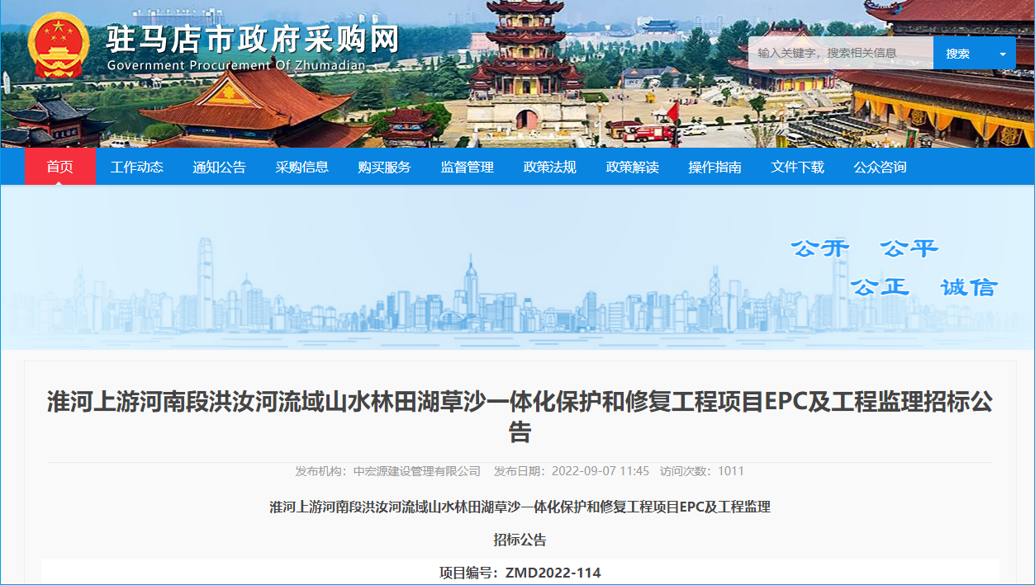Go to the 操作指南 page

click(x=715, y=167)
